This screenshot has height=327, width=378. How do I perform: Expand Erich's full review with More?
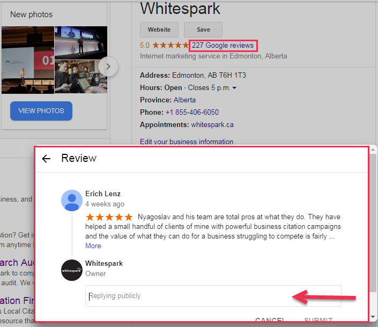[93, 246]
